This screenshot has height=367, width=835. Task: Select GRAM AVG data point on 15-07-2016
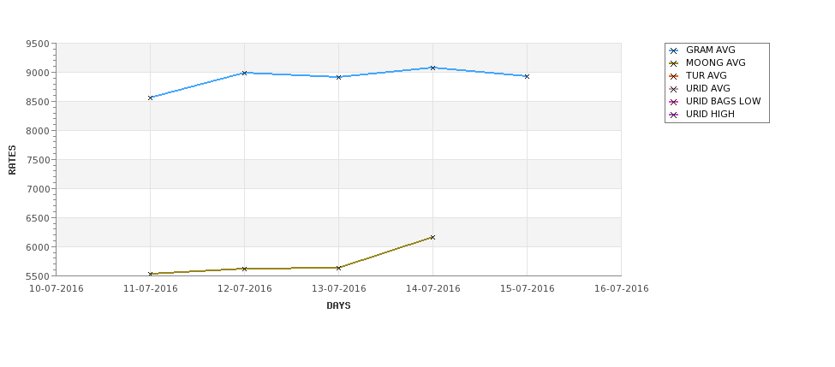528,77
